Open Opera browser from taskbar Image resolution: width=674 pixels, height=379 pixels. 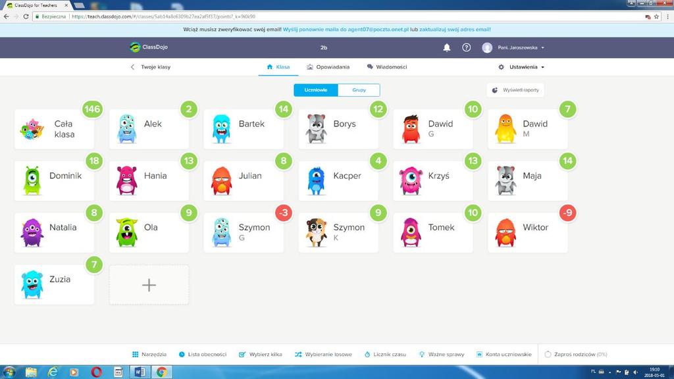(x=96, y=372)
